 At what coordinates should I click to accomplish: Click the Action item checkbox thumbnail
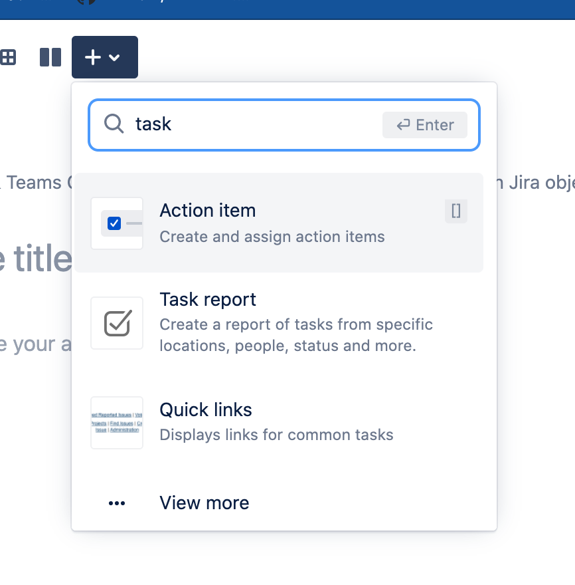(117, 223)
